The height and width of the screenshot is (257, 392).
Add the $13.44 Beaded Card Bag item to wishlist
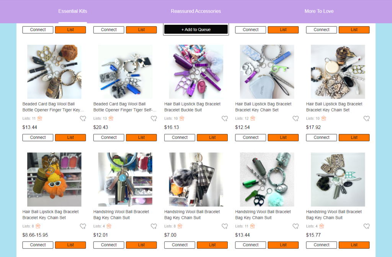pos(83,119)
